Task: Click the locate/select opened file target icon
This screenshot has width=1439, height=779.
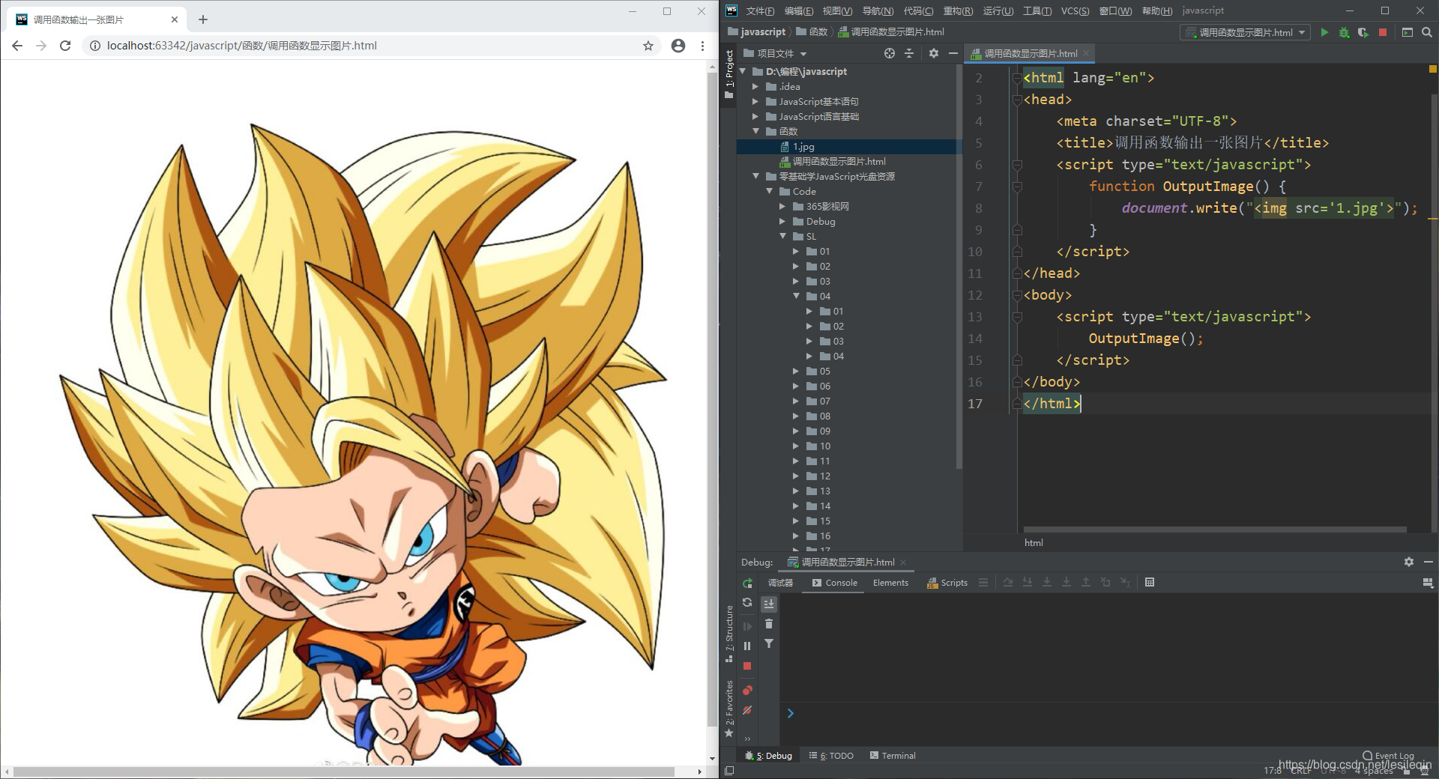Action: click(890, 53)
